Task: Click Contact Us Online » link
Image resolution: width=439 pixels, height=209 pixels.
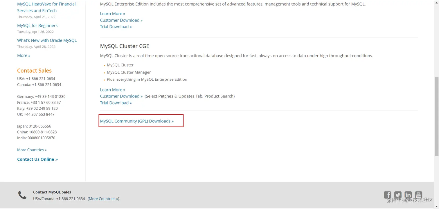Action: tap(37, 159)
